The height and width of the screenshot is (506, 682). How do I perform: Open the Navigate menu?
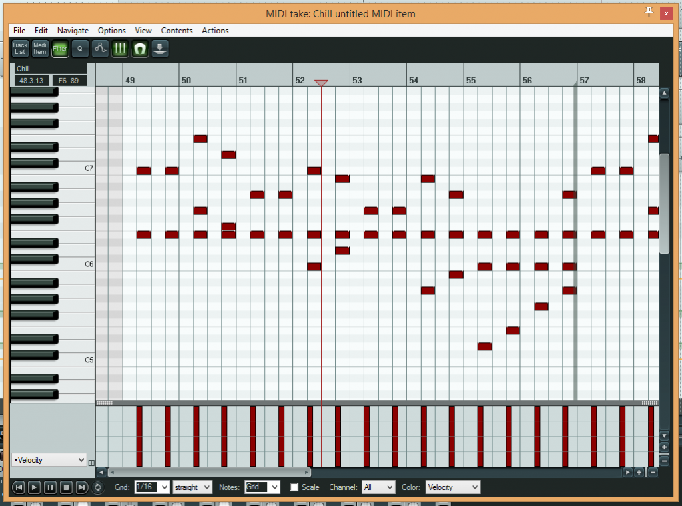(73, 31)
